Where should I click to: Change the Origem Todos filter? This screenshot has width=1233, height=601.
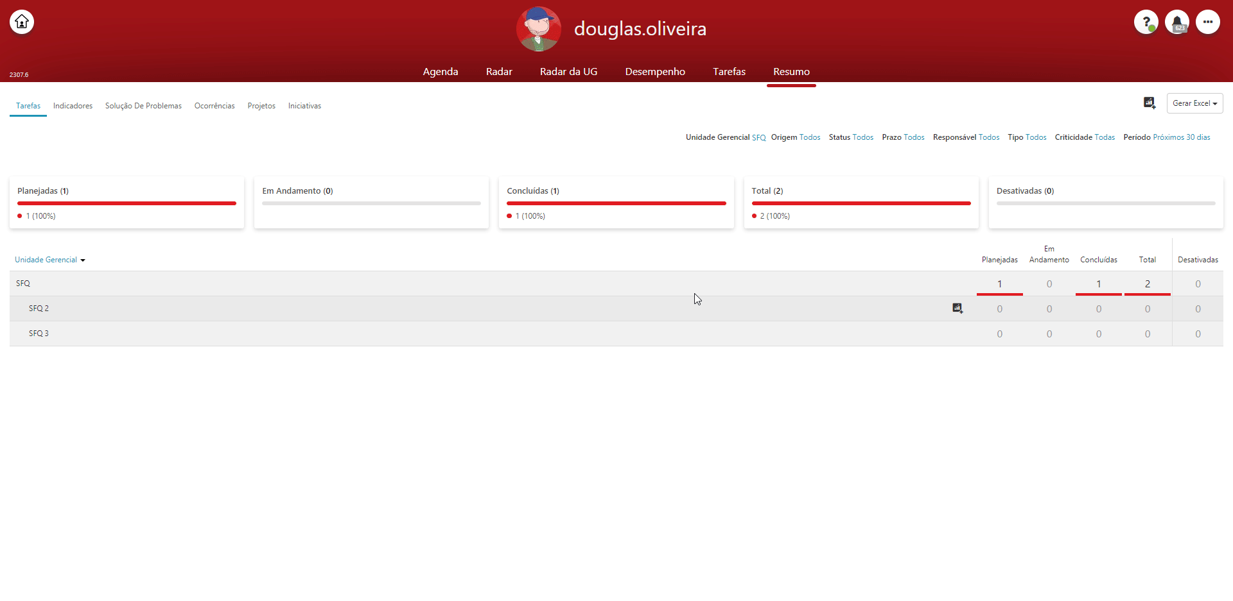point(810,137)
